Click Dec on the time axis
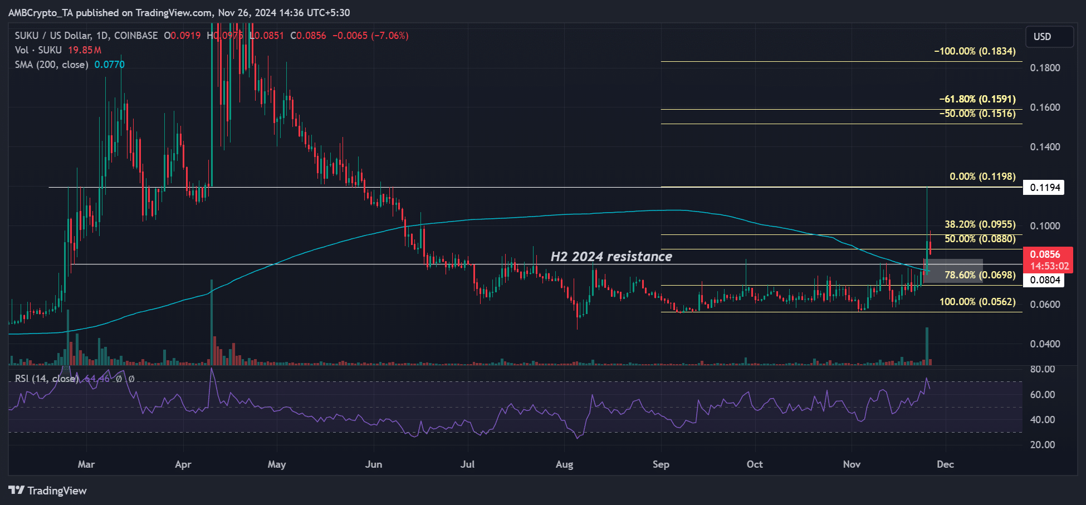Viewport: 1086px width, 505px height. coord(946,464)
